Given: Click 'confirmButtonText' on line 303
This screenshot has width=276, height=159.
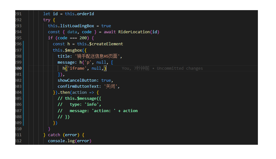Looking at the screenshot, I should tap(78, 86).
